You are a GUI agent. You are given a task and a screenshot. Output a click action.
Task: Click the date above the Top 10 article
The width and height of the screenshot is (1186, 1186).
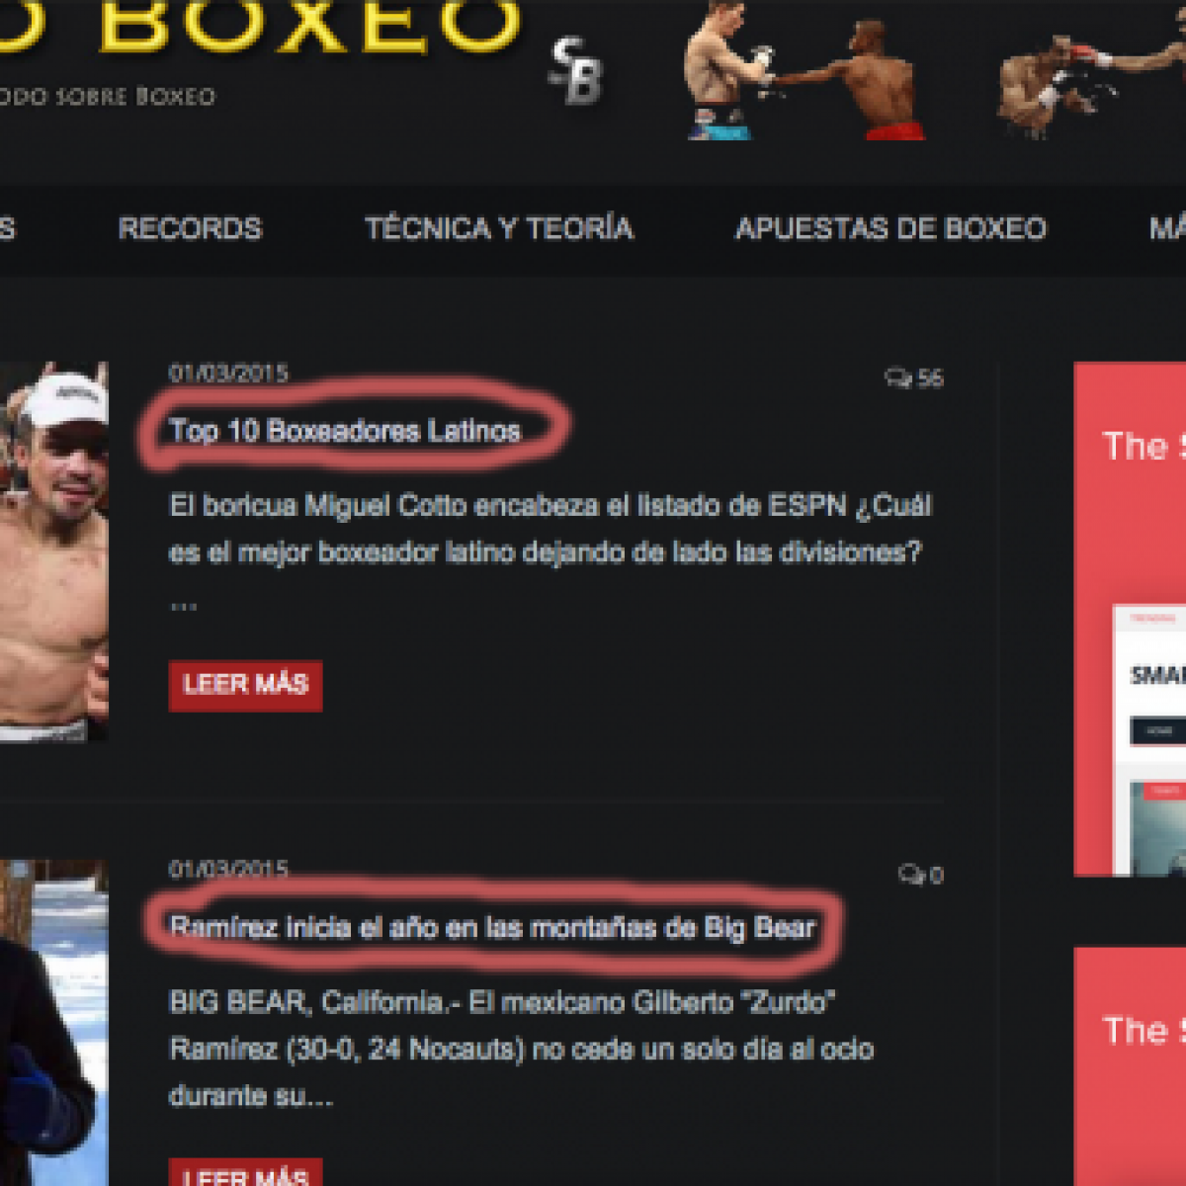pos(228,373)
